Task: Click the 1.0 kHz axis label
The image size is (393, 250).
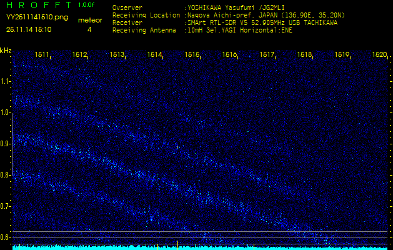Action: (x=5, y=113)
